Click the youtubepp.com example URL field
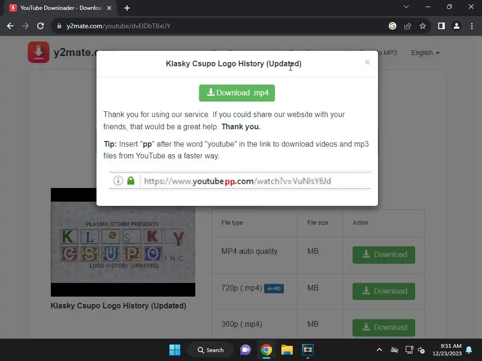 click(240, 181)
